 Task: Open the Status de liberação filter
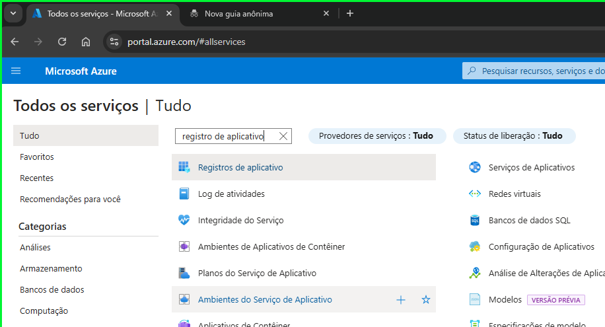click(x=514, y=136)
